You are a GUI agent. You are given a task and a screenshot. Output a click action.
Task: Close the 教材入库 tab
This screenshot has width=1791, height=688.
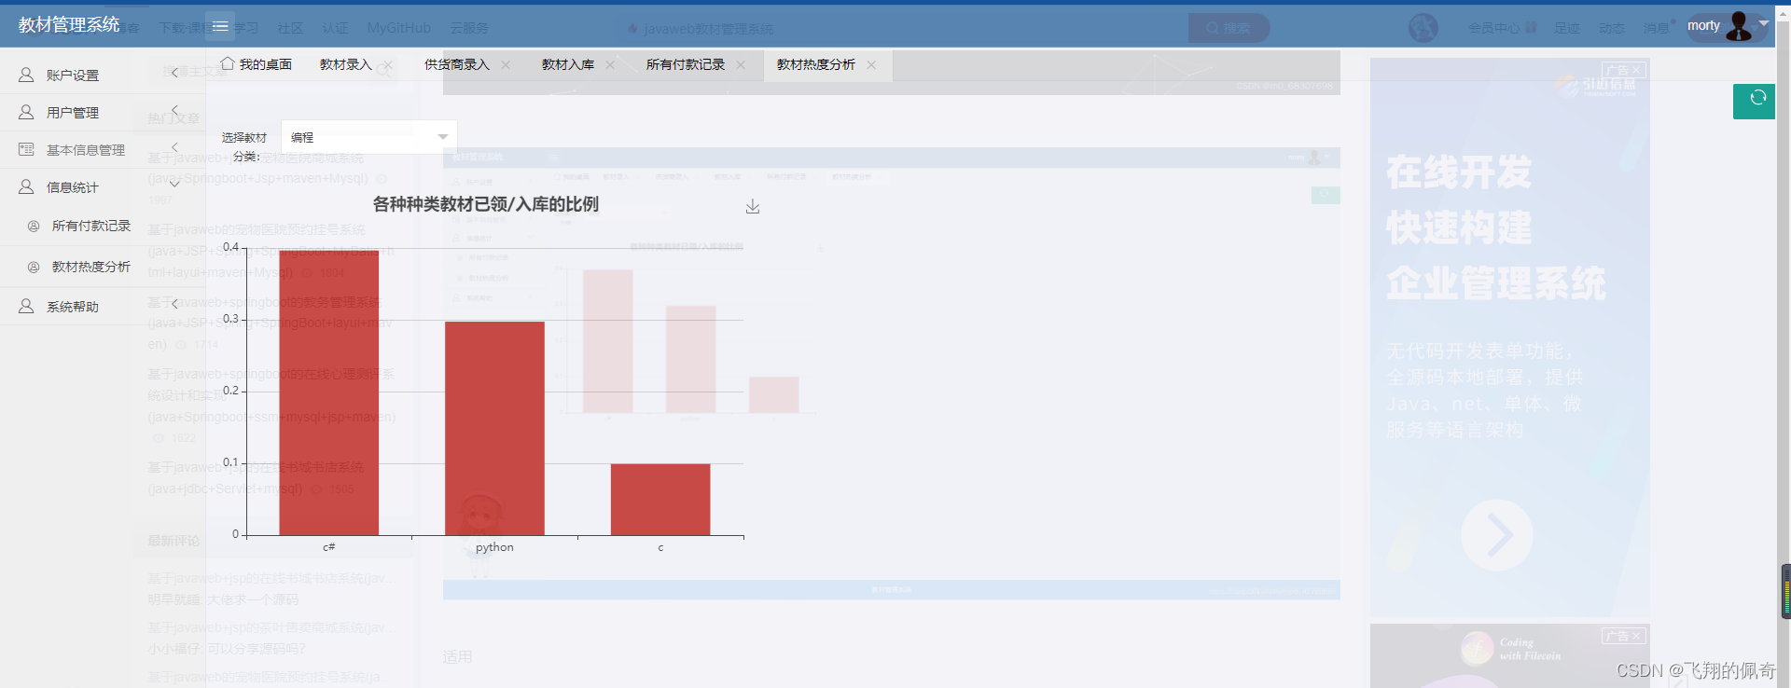point(610,64)
